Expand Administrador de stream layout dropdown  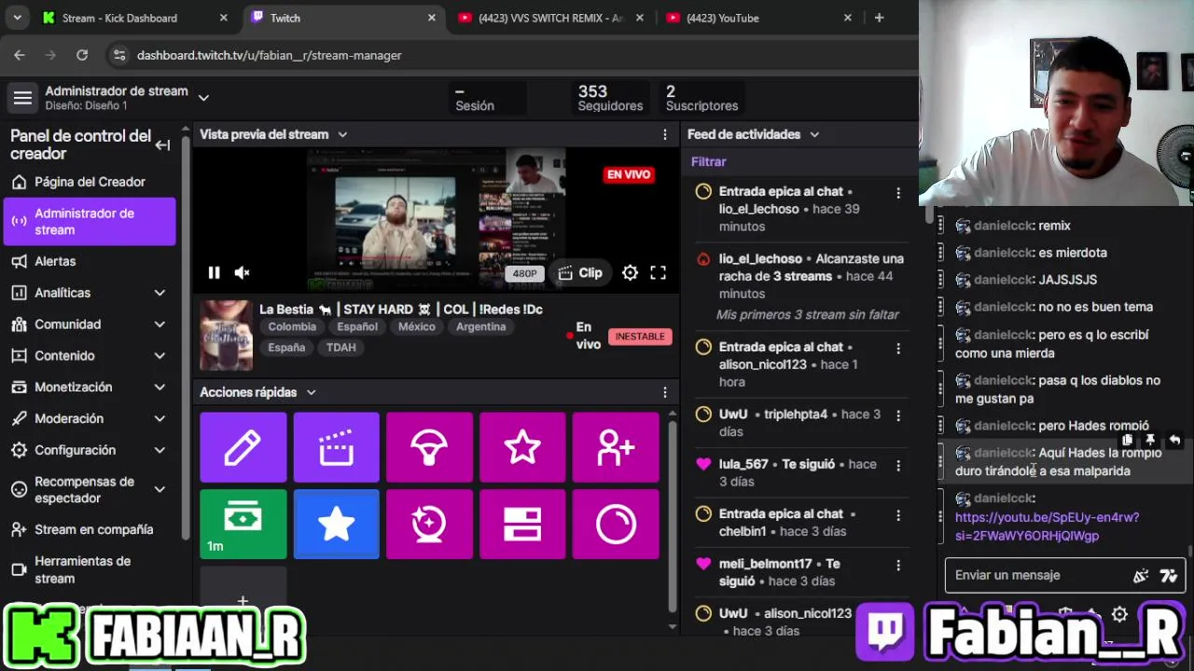pos(203,98)
